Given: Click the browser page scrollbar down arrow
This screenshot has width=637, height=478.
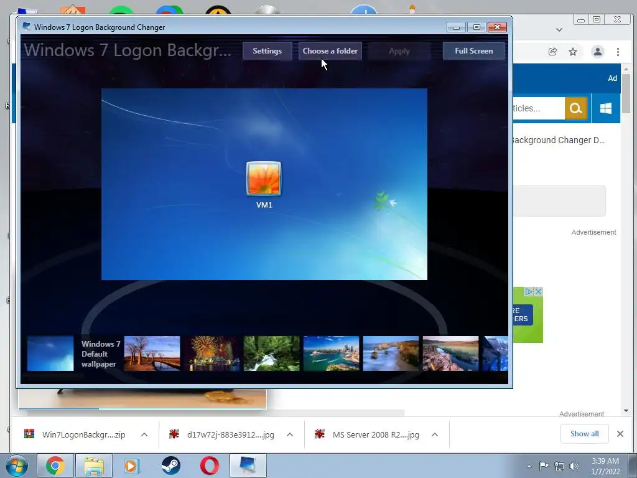Looking at the screenshot, I should point(626,411).
